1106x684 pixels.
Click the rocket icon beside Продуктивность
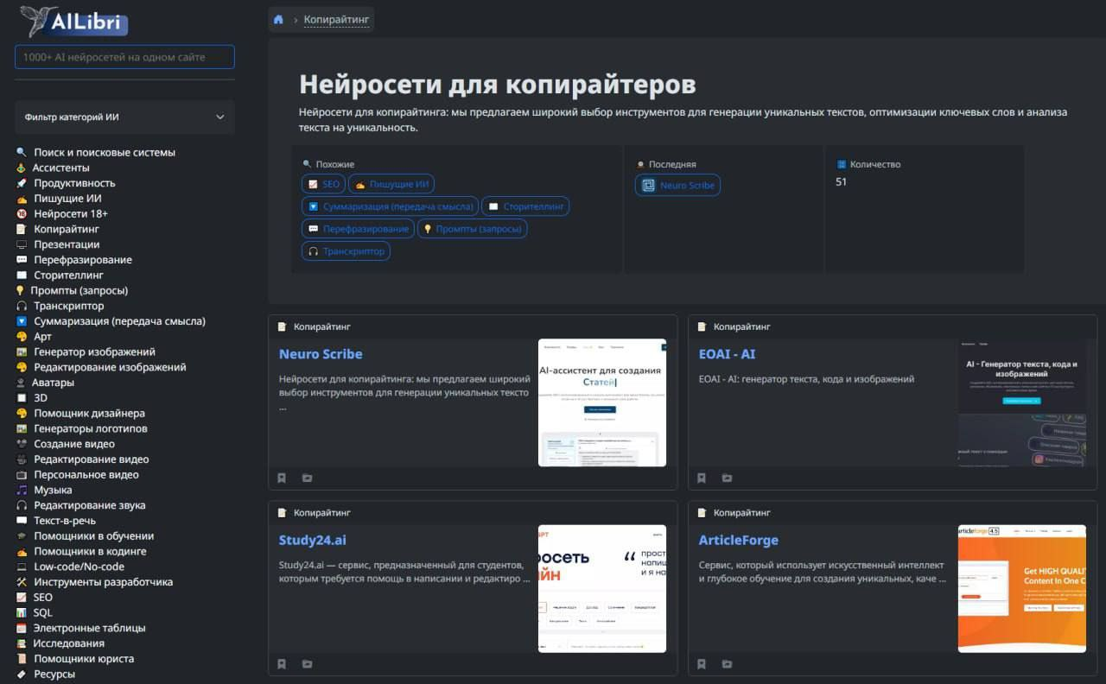(x=22, y=183)
